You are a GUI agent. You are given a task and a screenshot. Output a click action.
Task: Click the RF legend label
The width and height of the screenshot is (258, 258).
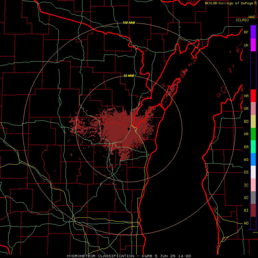point(246,32)
